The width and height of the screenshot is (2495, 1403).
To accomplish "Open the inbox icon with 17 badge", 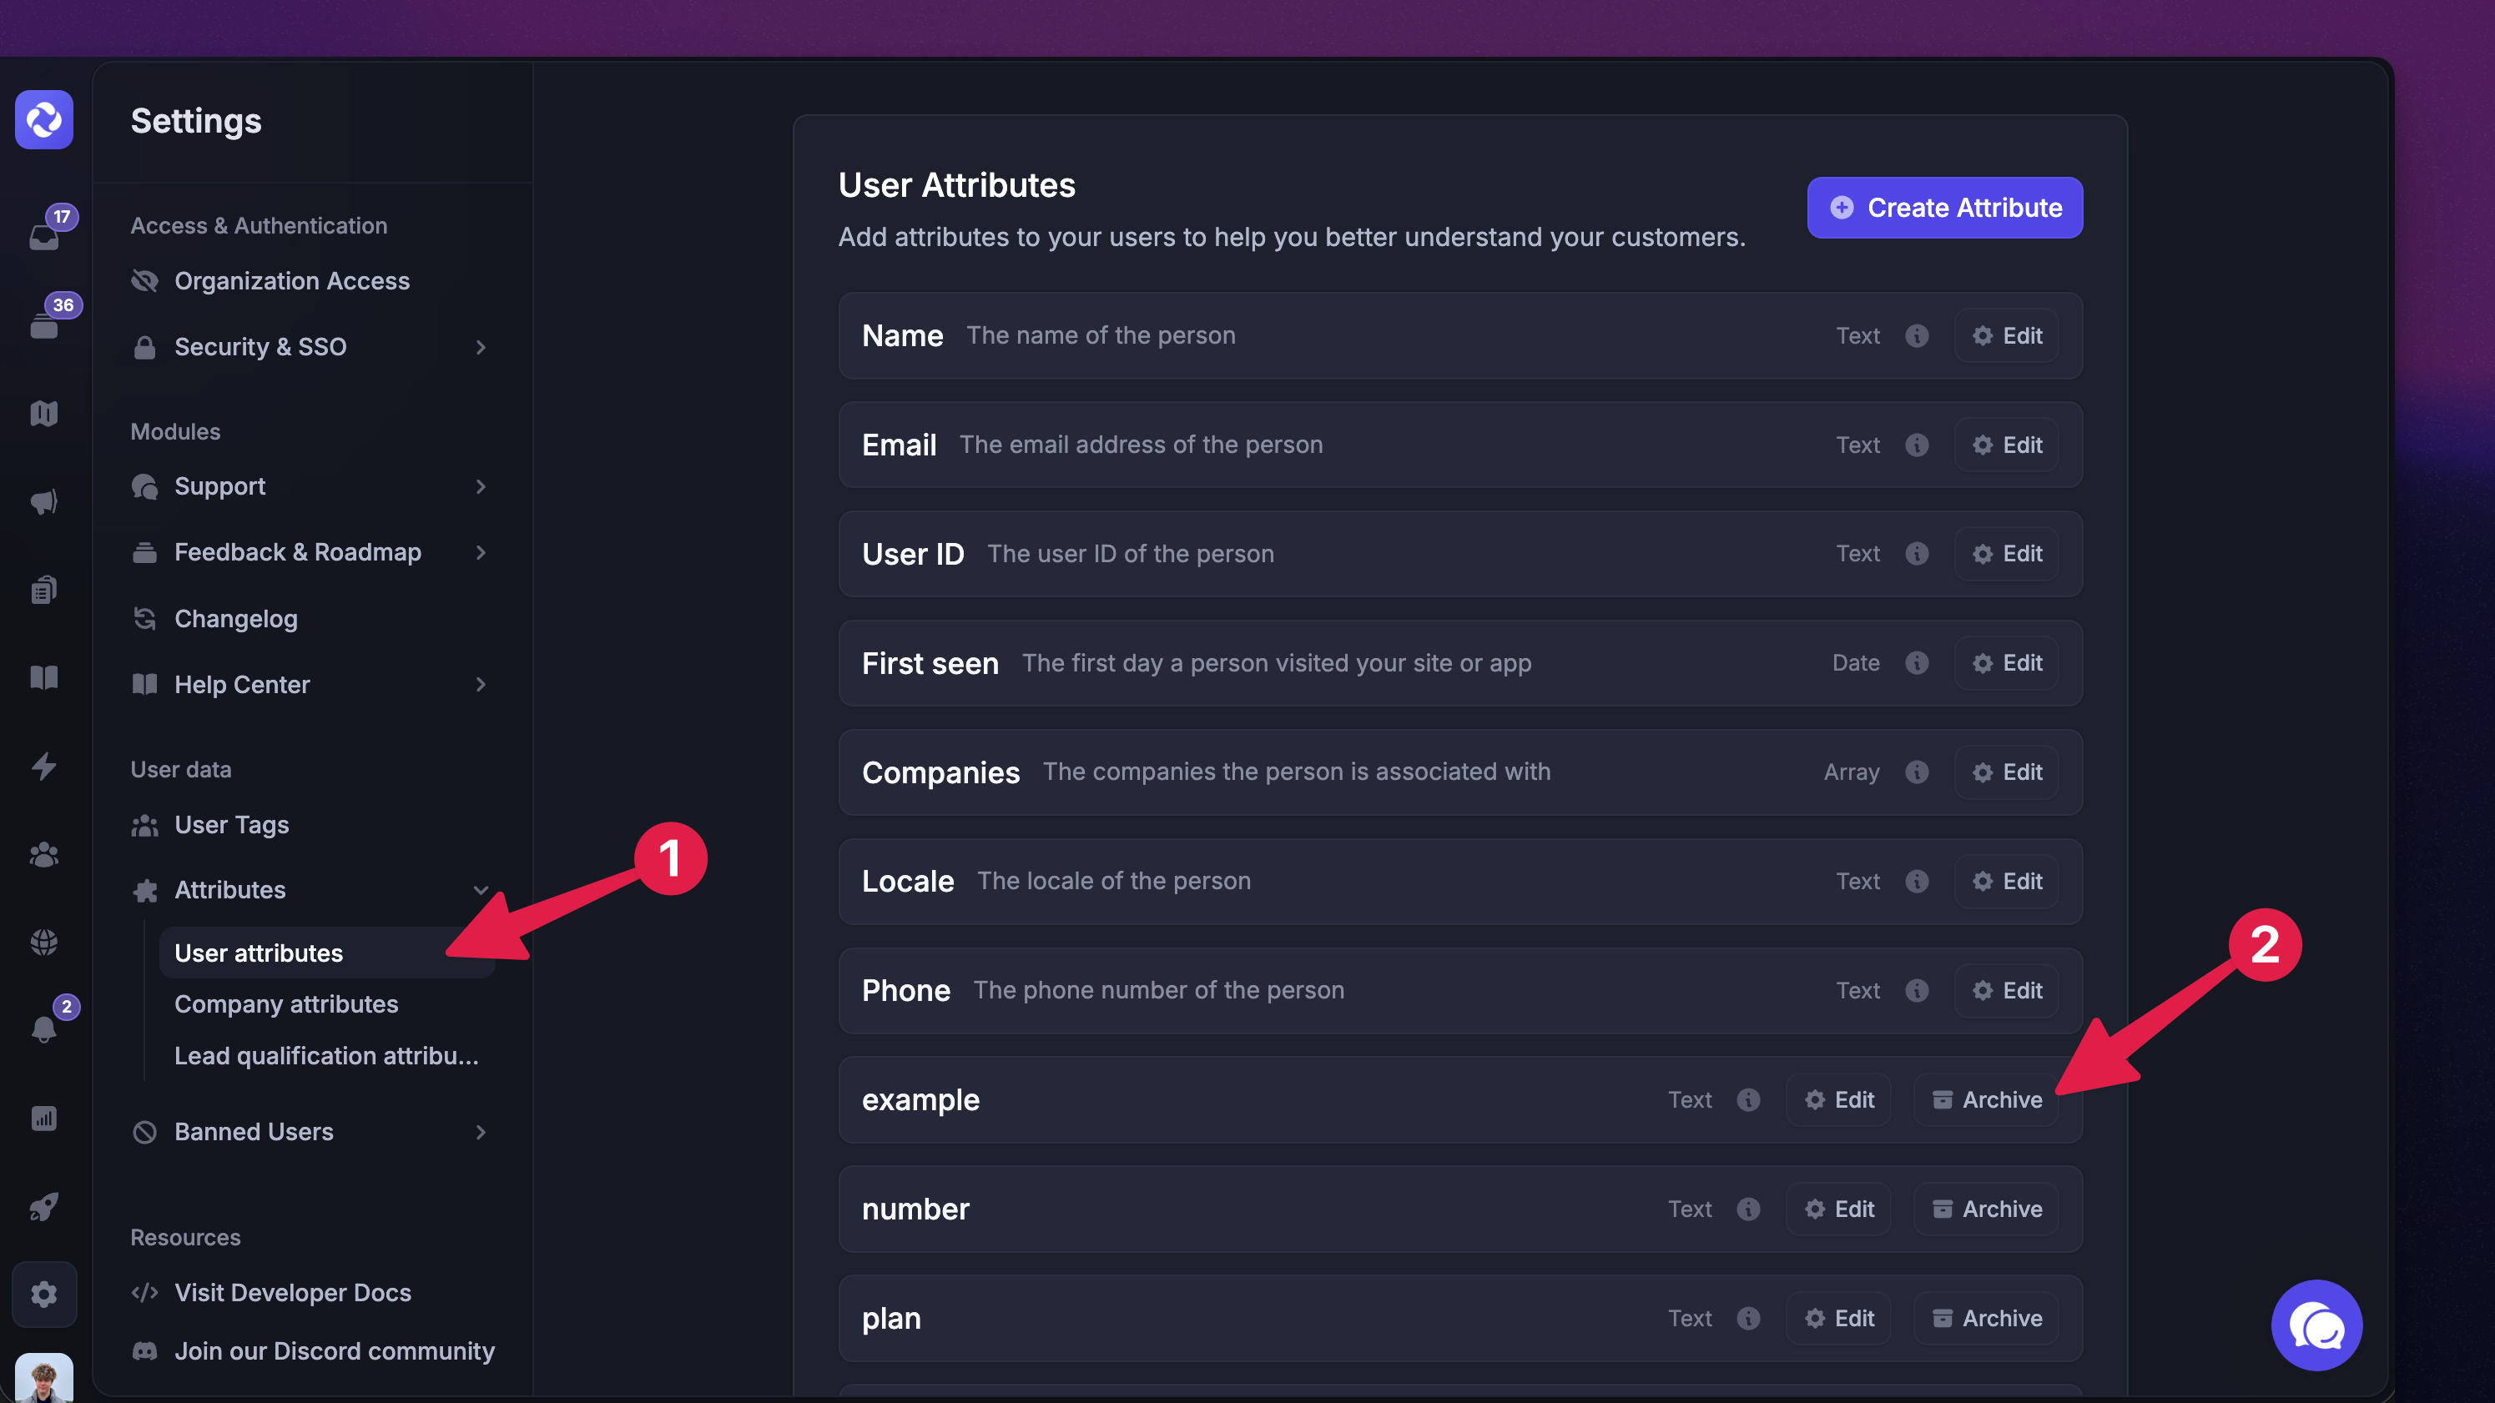I will pyautogui.click(x=43, y=235).
